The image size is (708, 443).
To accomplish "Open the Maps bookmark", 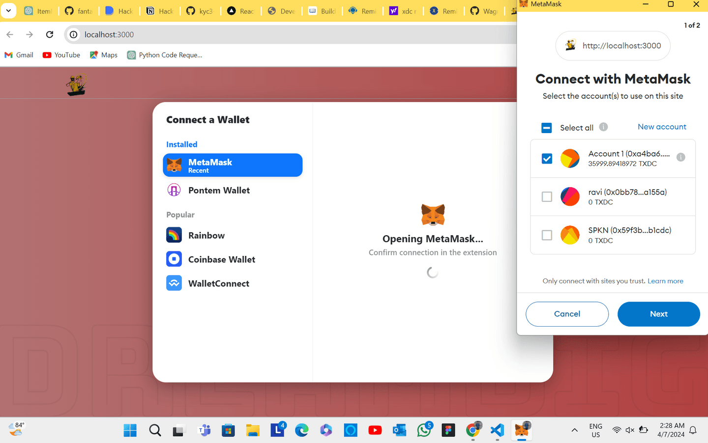I will 104,55.
